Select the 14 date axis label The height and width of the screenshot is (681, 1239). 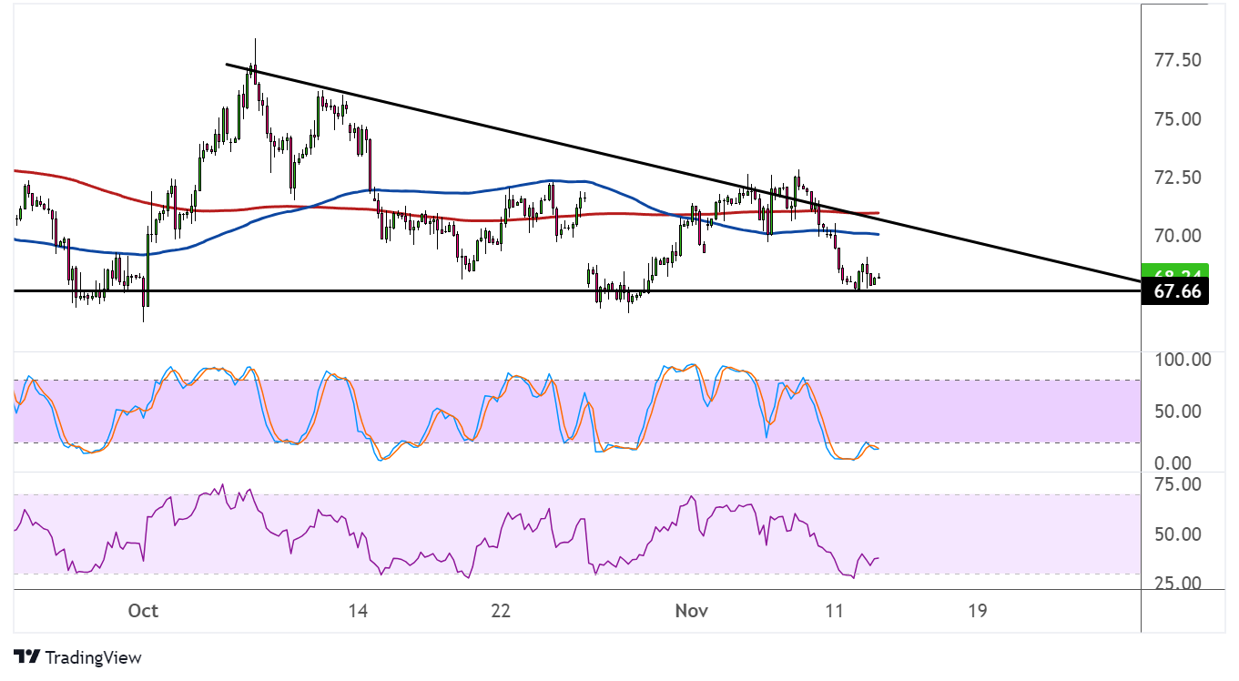point(358,610)
